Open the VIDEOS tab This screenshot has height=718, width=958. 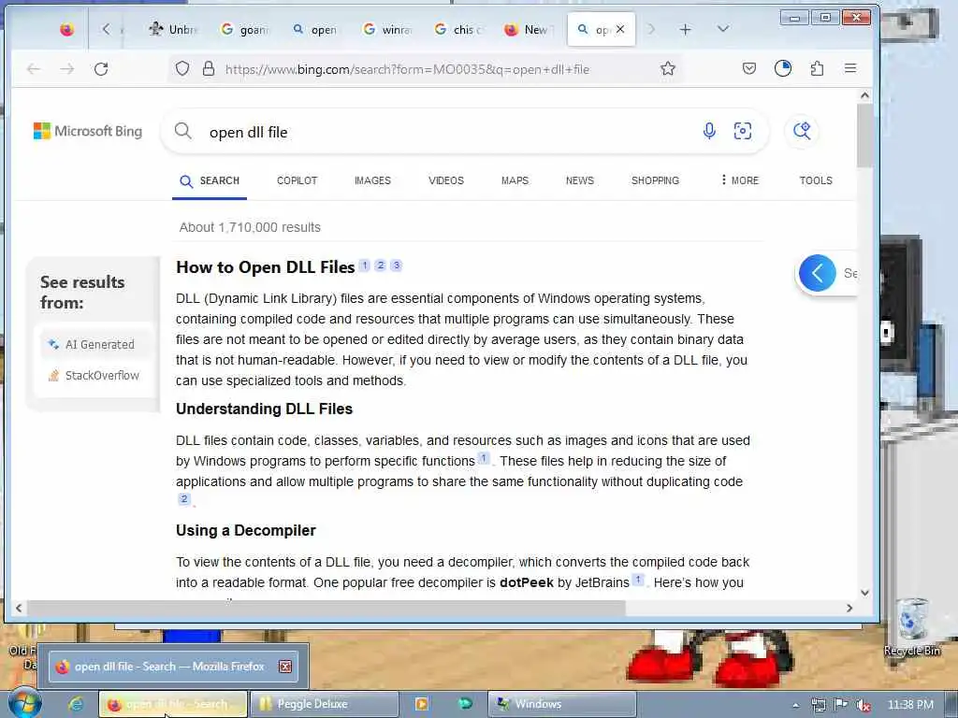tap(446, 180)
